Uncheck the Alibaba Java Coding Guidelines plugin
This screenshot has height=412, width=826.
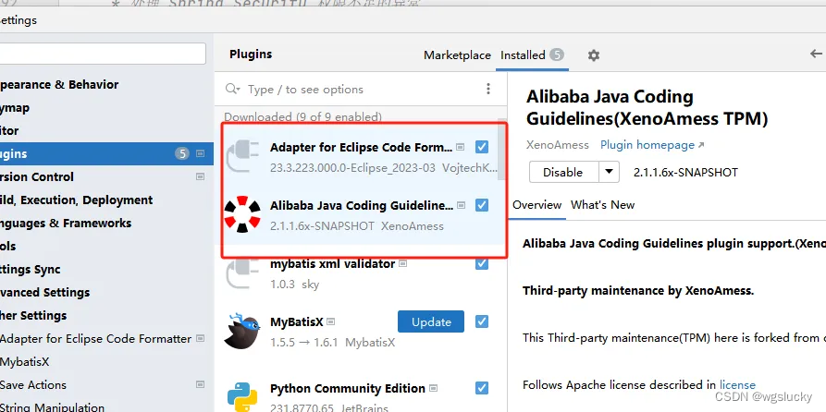[x=482, y=205]
